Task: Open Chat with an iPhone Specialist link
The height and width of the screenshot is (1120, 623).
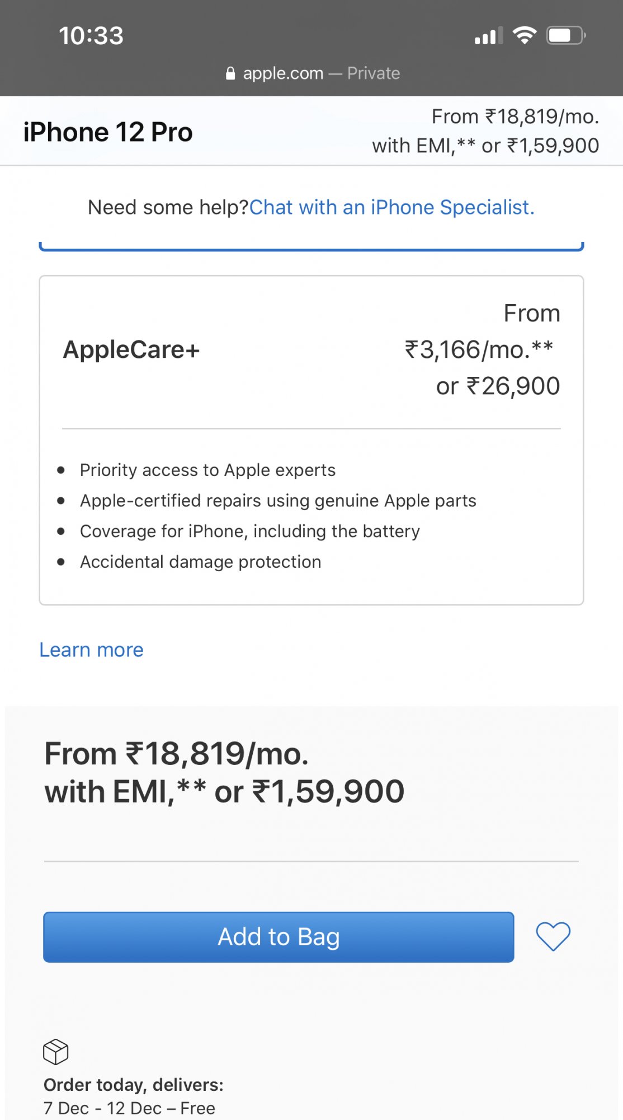Action: [392, 207]
